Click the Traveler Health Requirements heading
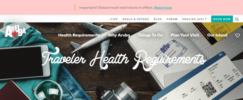This screenshot has height=100, width=243. click(x=124, y=59)
